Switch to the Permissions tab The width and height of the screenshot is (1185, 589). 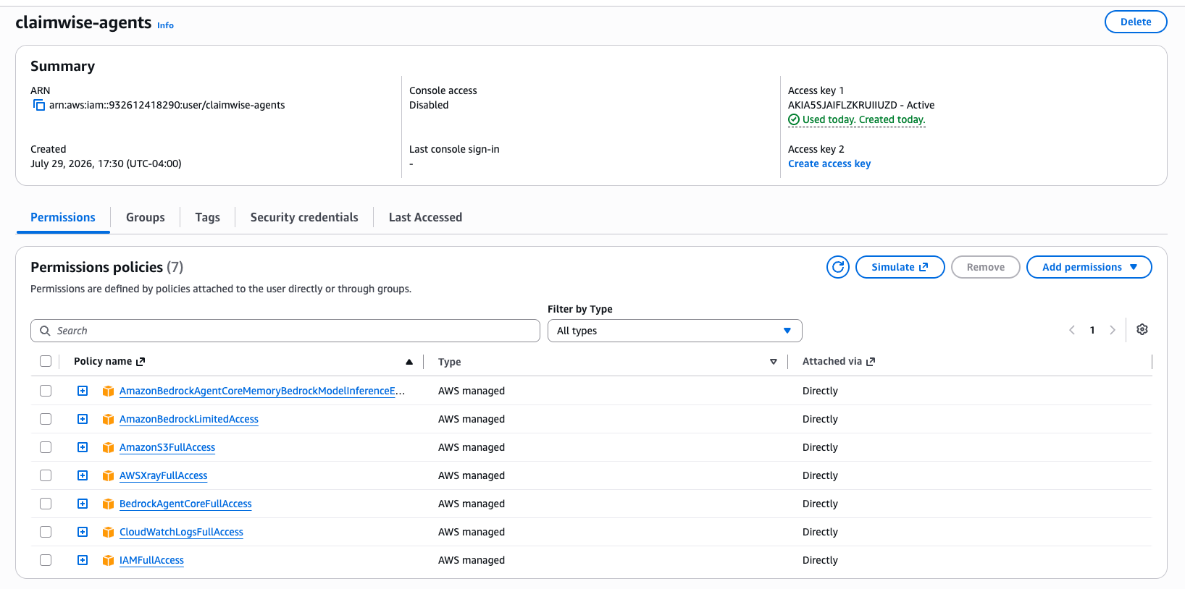coord(63,217)
